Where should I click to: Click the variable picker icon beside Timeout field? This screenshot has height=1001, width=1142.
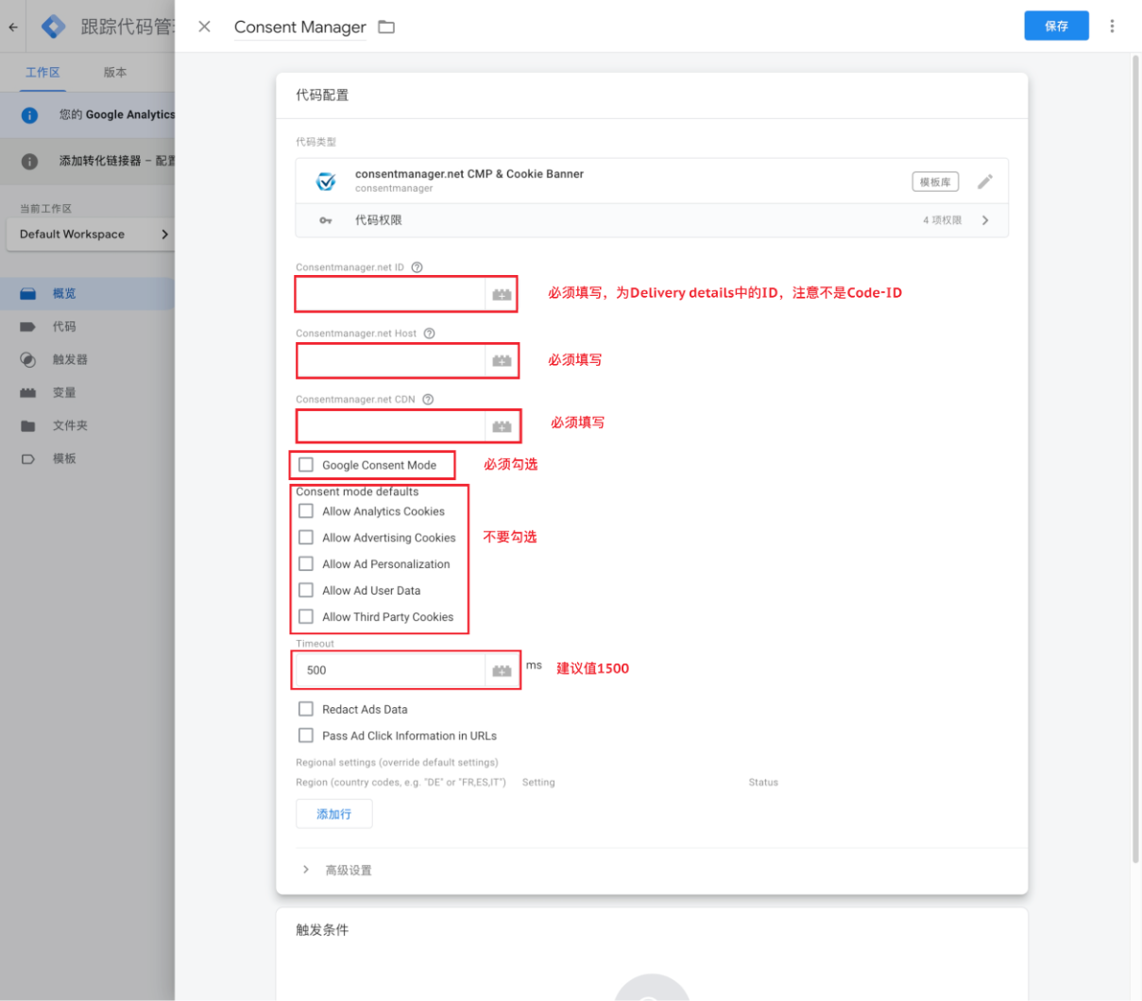coord(502,670)
